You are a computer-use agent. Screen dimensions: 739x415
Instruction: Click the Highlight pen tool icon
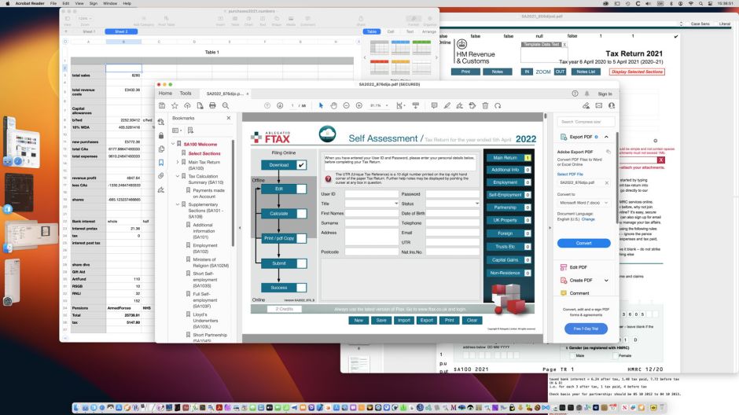pos(446,105)
